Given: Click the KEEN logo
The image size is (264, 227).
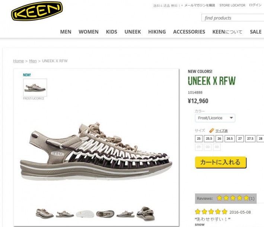Looking at the screenshot, I should (x=37, y=11).
